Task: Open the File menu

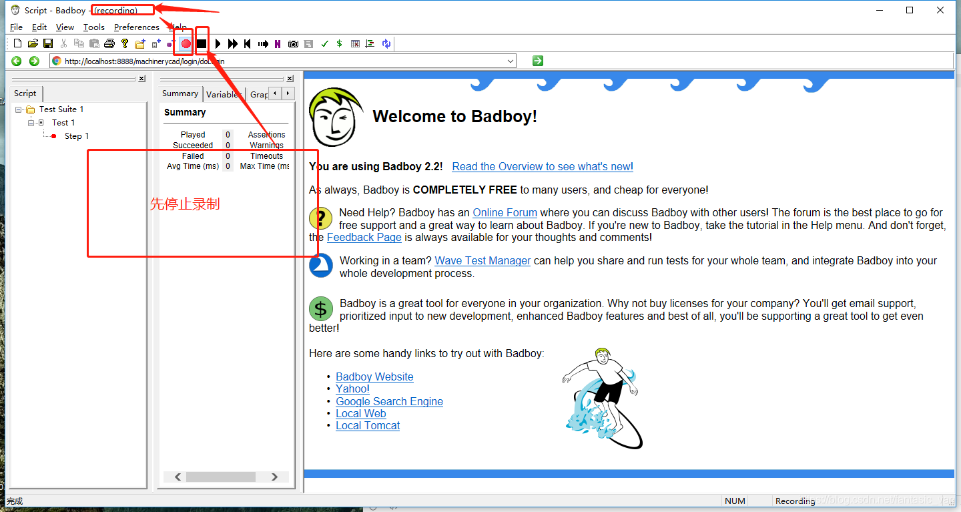Action: pyautogui.click(x=17, y=27)
